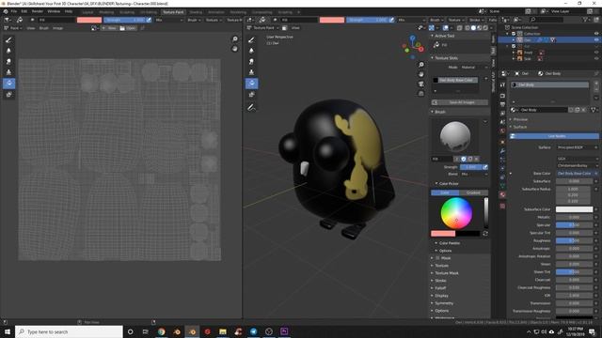Open Texture Paint mode dropdown in viewport
Image resolution: width=602 pixels, height=338 pixels.
[264, 28]
